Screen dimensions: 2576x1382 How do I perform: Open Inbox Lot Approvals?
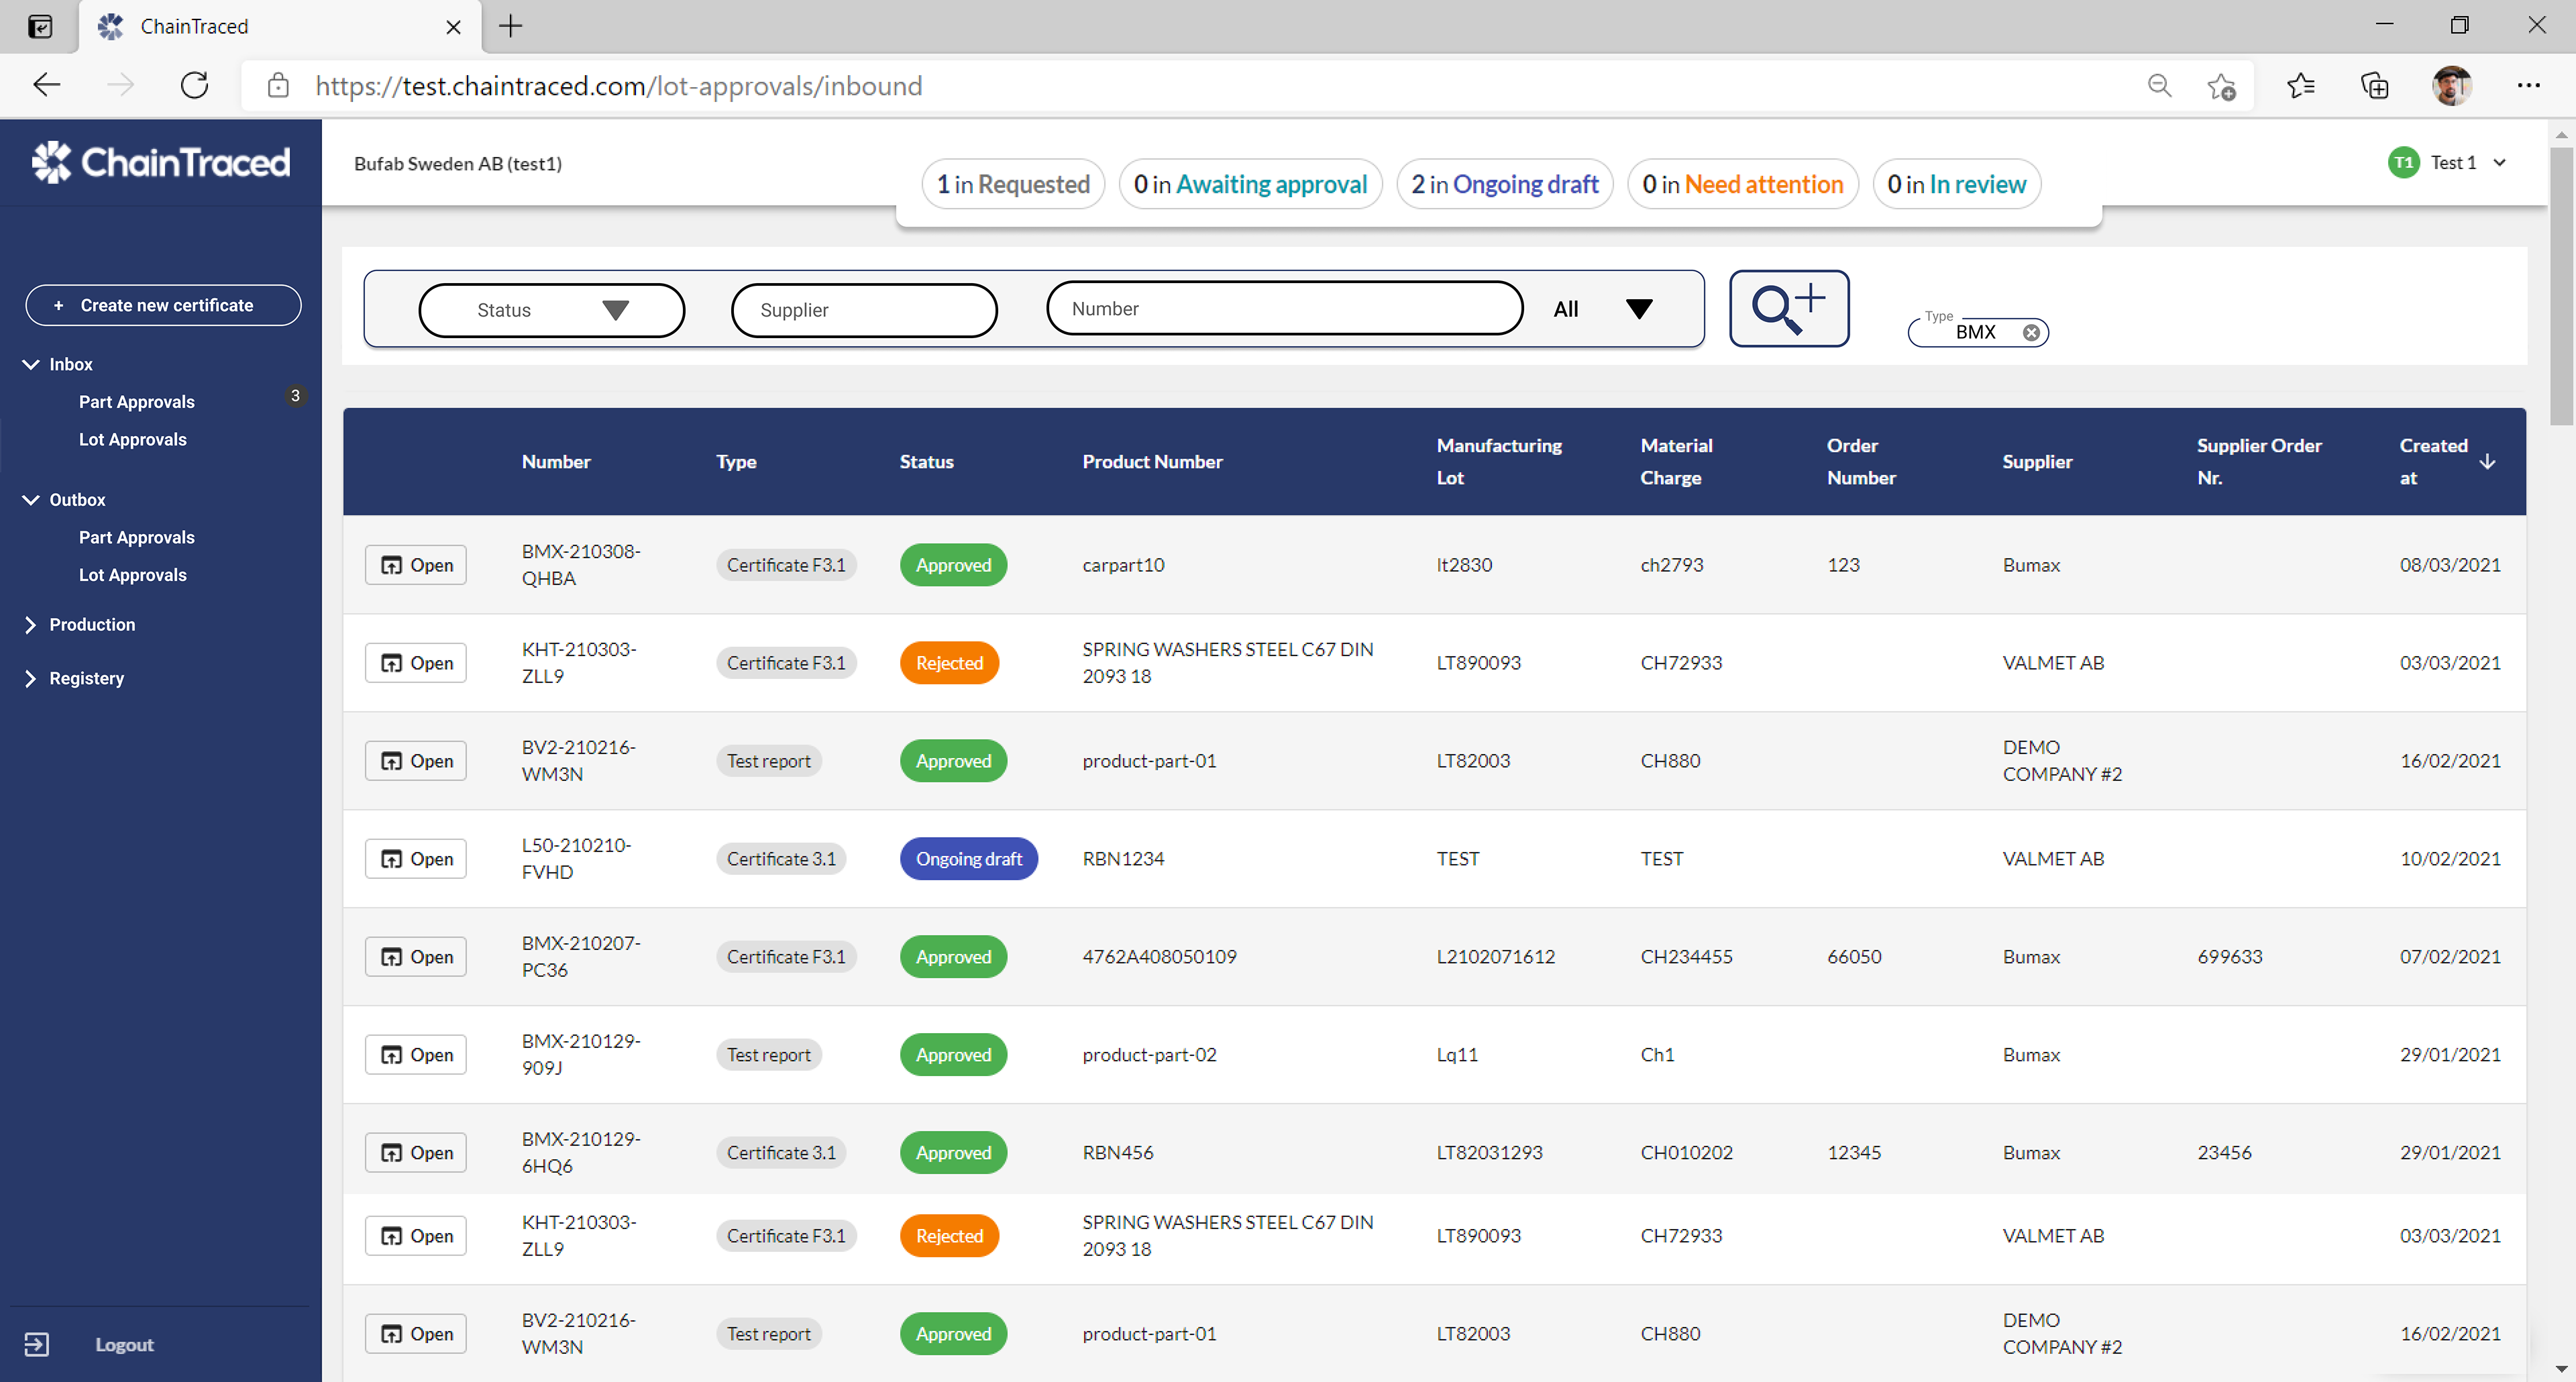coord(133,439)
